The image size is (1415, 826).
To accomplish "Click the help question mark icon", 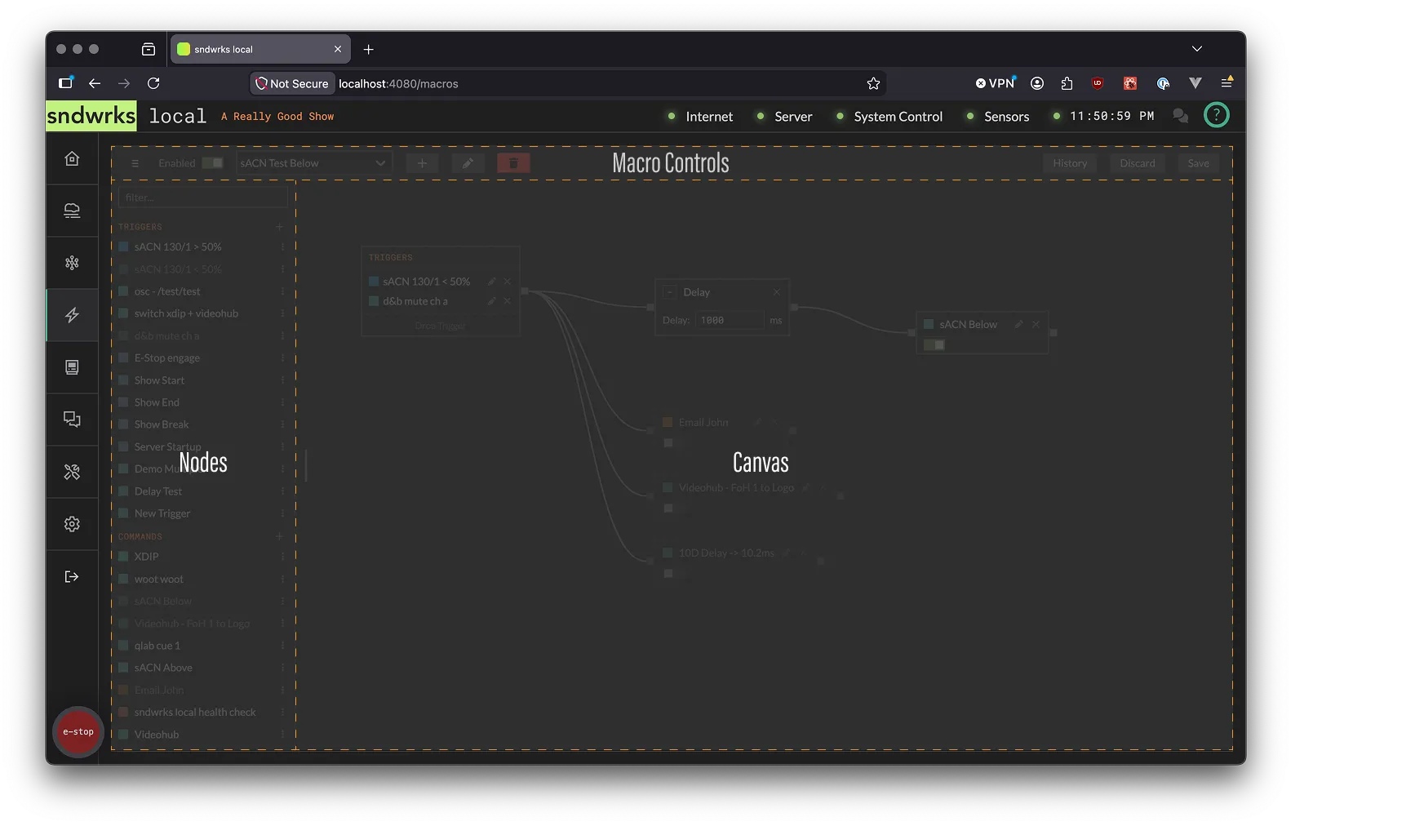I will pyautogui.click(x=1216, y=115).
